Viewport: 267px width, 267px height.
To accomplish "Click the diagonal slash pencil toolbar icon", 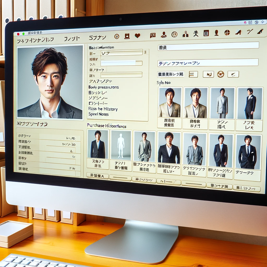I will pyautogui.click(x=250, y=32).
